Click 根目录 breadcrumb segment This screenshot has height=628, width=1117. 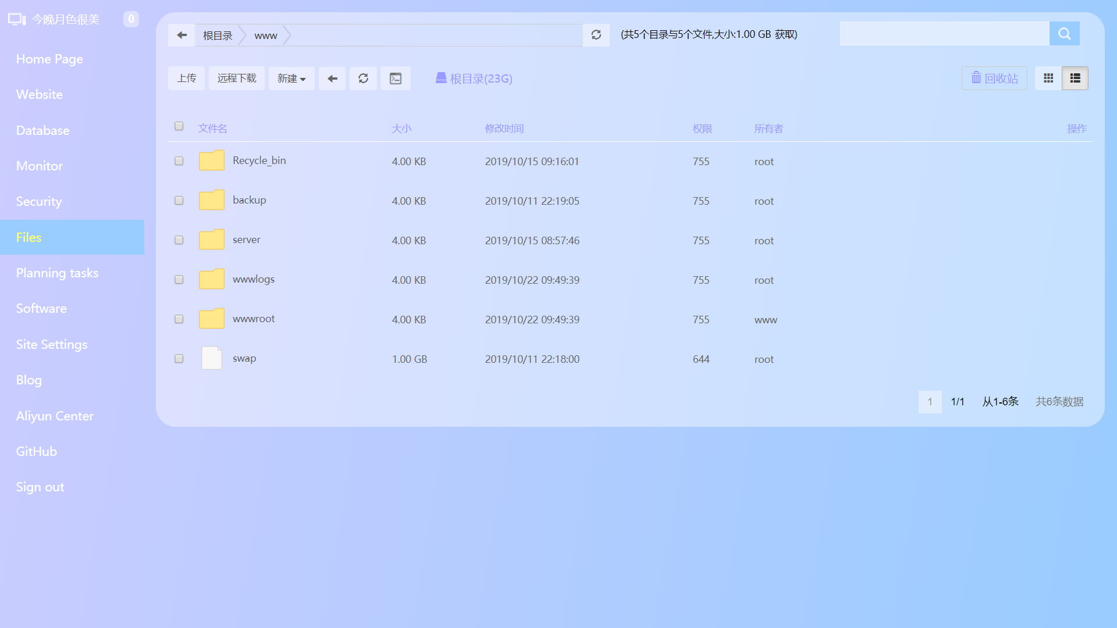coord(217,35)
